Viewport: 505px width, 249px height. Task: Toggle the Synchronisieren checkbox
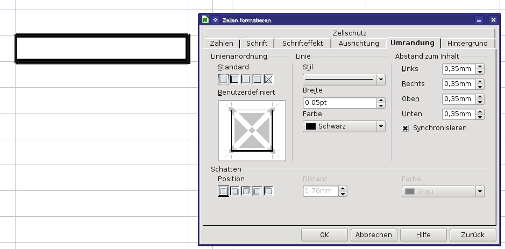406,128
